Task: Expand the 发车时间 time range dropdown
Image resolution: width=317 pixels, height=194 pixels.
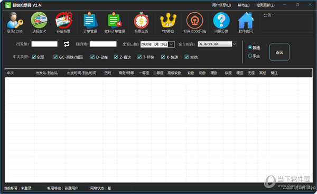Action: point(234,44)
